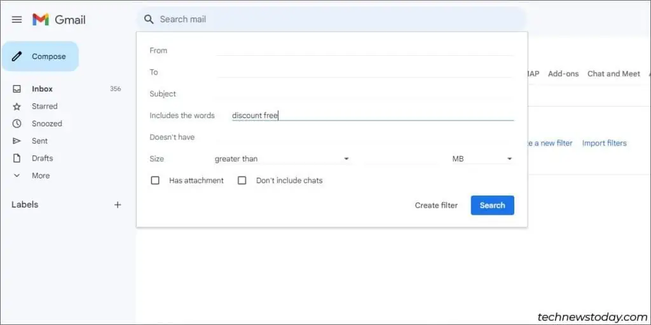Click the From input field
Screen dimensions: 651x325
coord(364,50)
